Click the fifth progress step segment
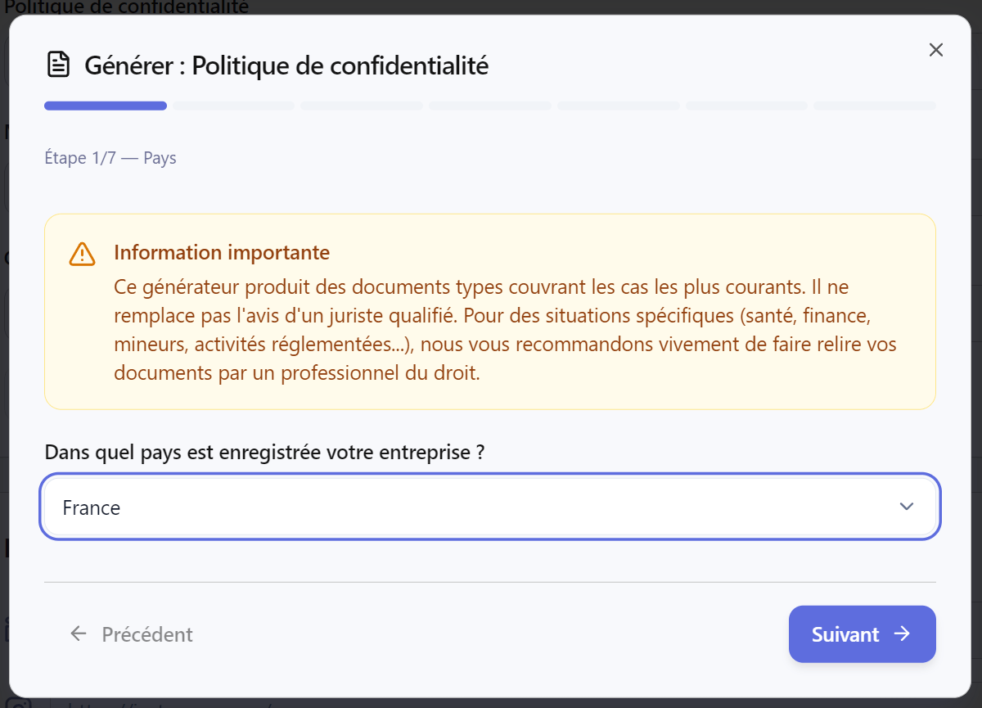Image resolution: width=982 pixels, height=708 pixels. (x=618, y=106)
